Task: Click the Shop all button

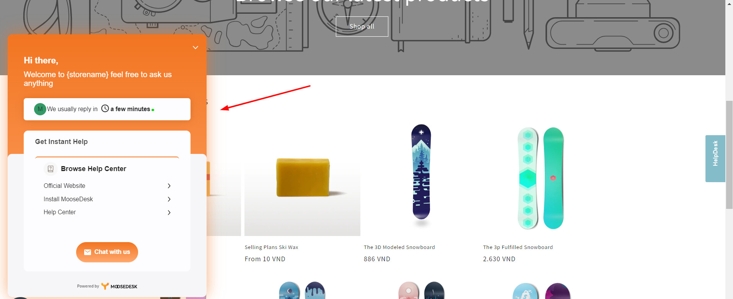Action: click(x=362, y=26)
